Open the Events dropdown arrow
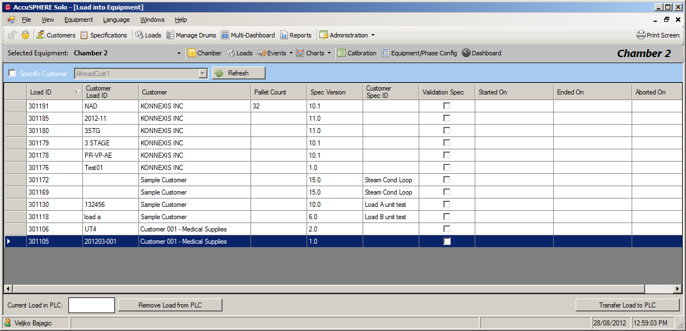The height and width of the screenshot is (331, 686). [291, 54]
